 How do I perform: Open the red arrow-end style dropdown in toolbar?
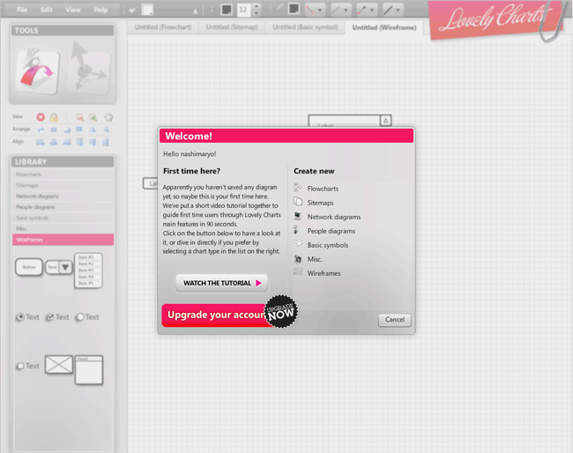(x=367, y=10)
